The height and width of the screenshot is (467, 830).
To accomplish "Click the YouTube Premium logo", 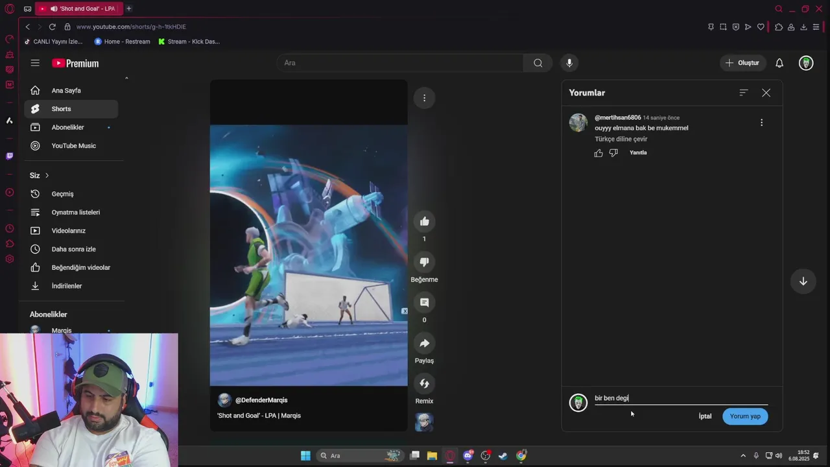I will pos(75,63).
